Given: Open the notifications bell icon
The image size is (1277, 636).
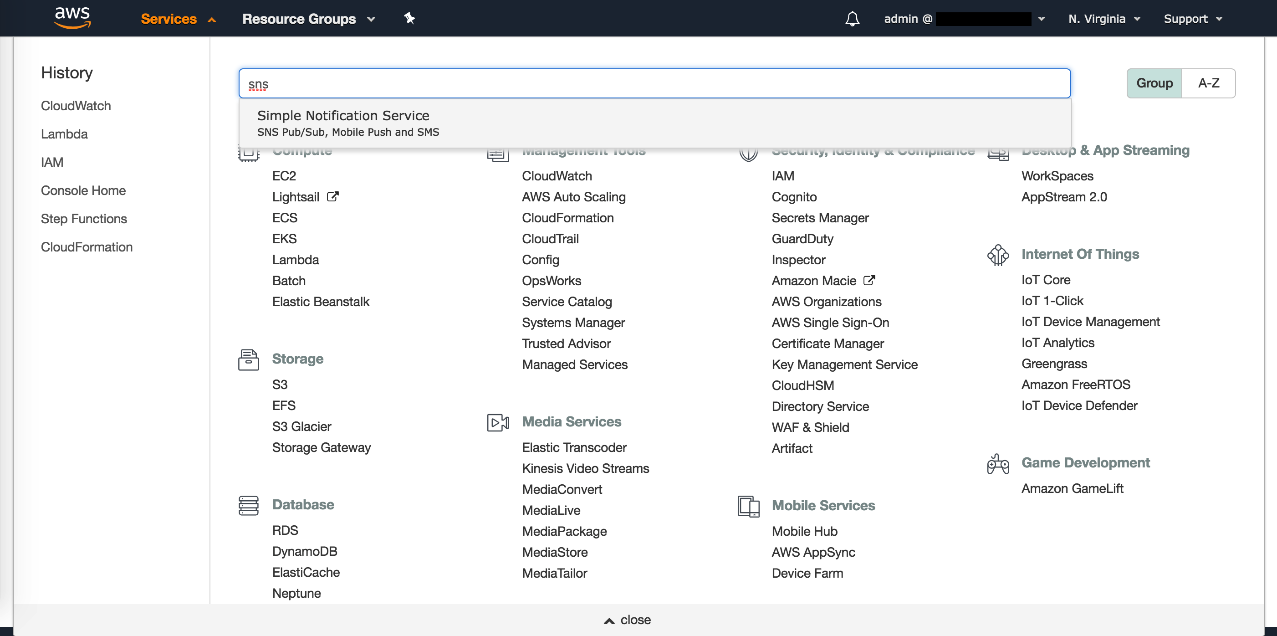Looking at the screenshot, I should point(852,19).
